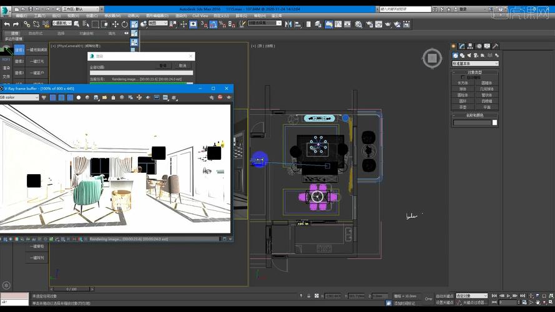The width and height of the screenshot is (555, 312).
Task: Click the Undo arrow in main toolbar
Action: click(6, 24)
